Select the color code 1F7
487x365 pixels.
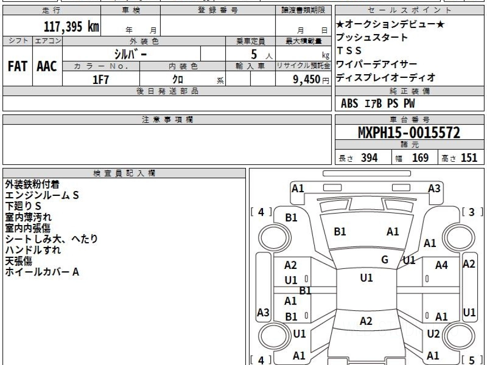[x=101, y=79]
